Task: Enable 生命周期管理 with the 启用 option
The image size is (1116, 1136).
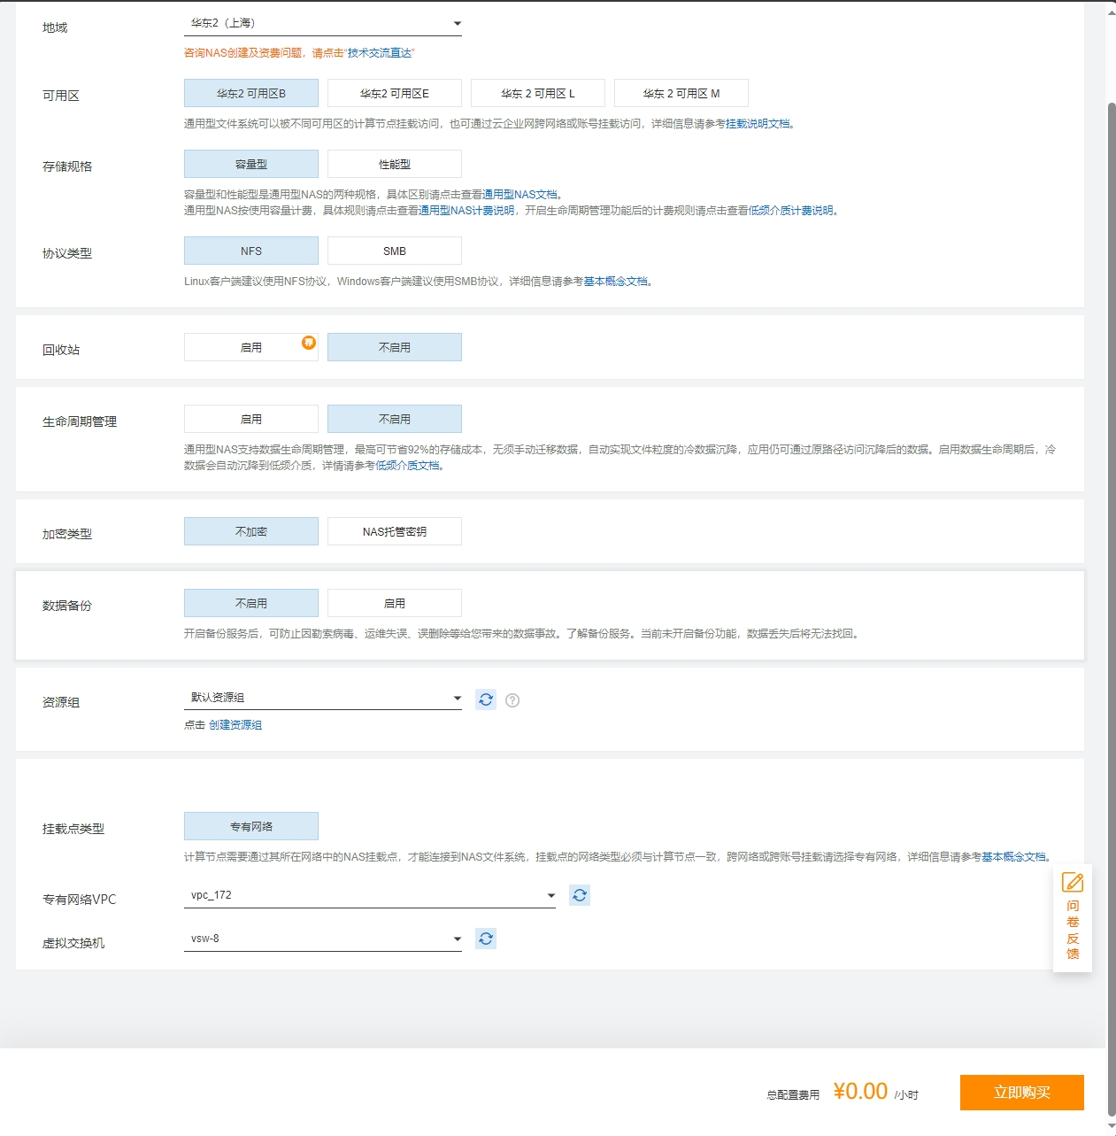Action: pos(251,419)
